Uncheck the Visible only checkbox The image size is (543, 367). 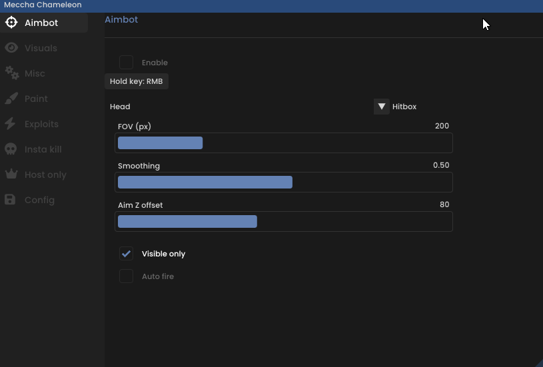(x=126, y=254)
